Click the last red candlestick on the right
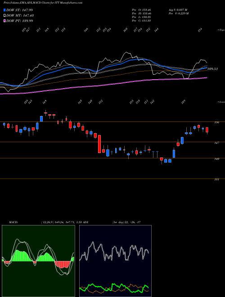The width and height of the screenshot is (225, 297). [x=207, y=130]
